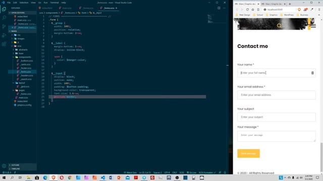The height and width of the screenshot is (181, 323).
Task: Open the Terminal menu
Action: tap(55, 3)
